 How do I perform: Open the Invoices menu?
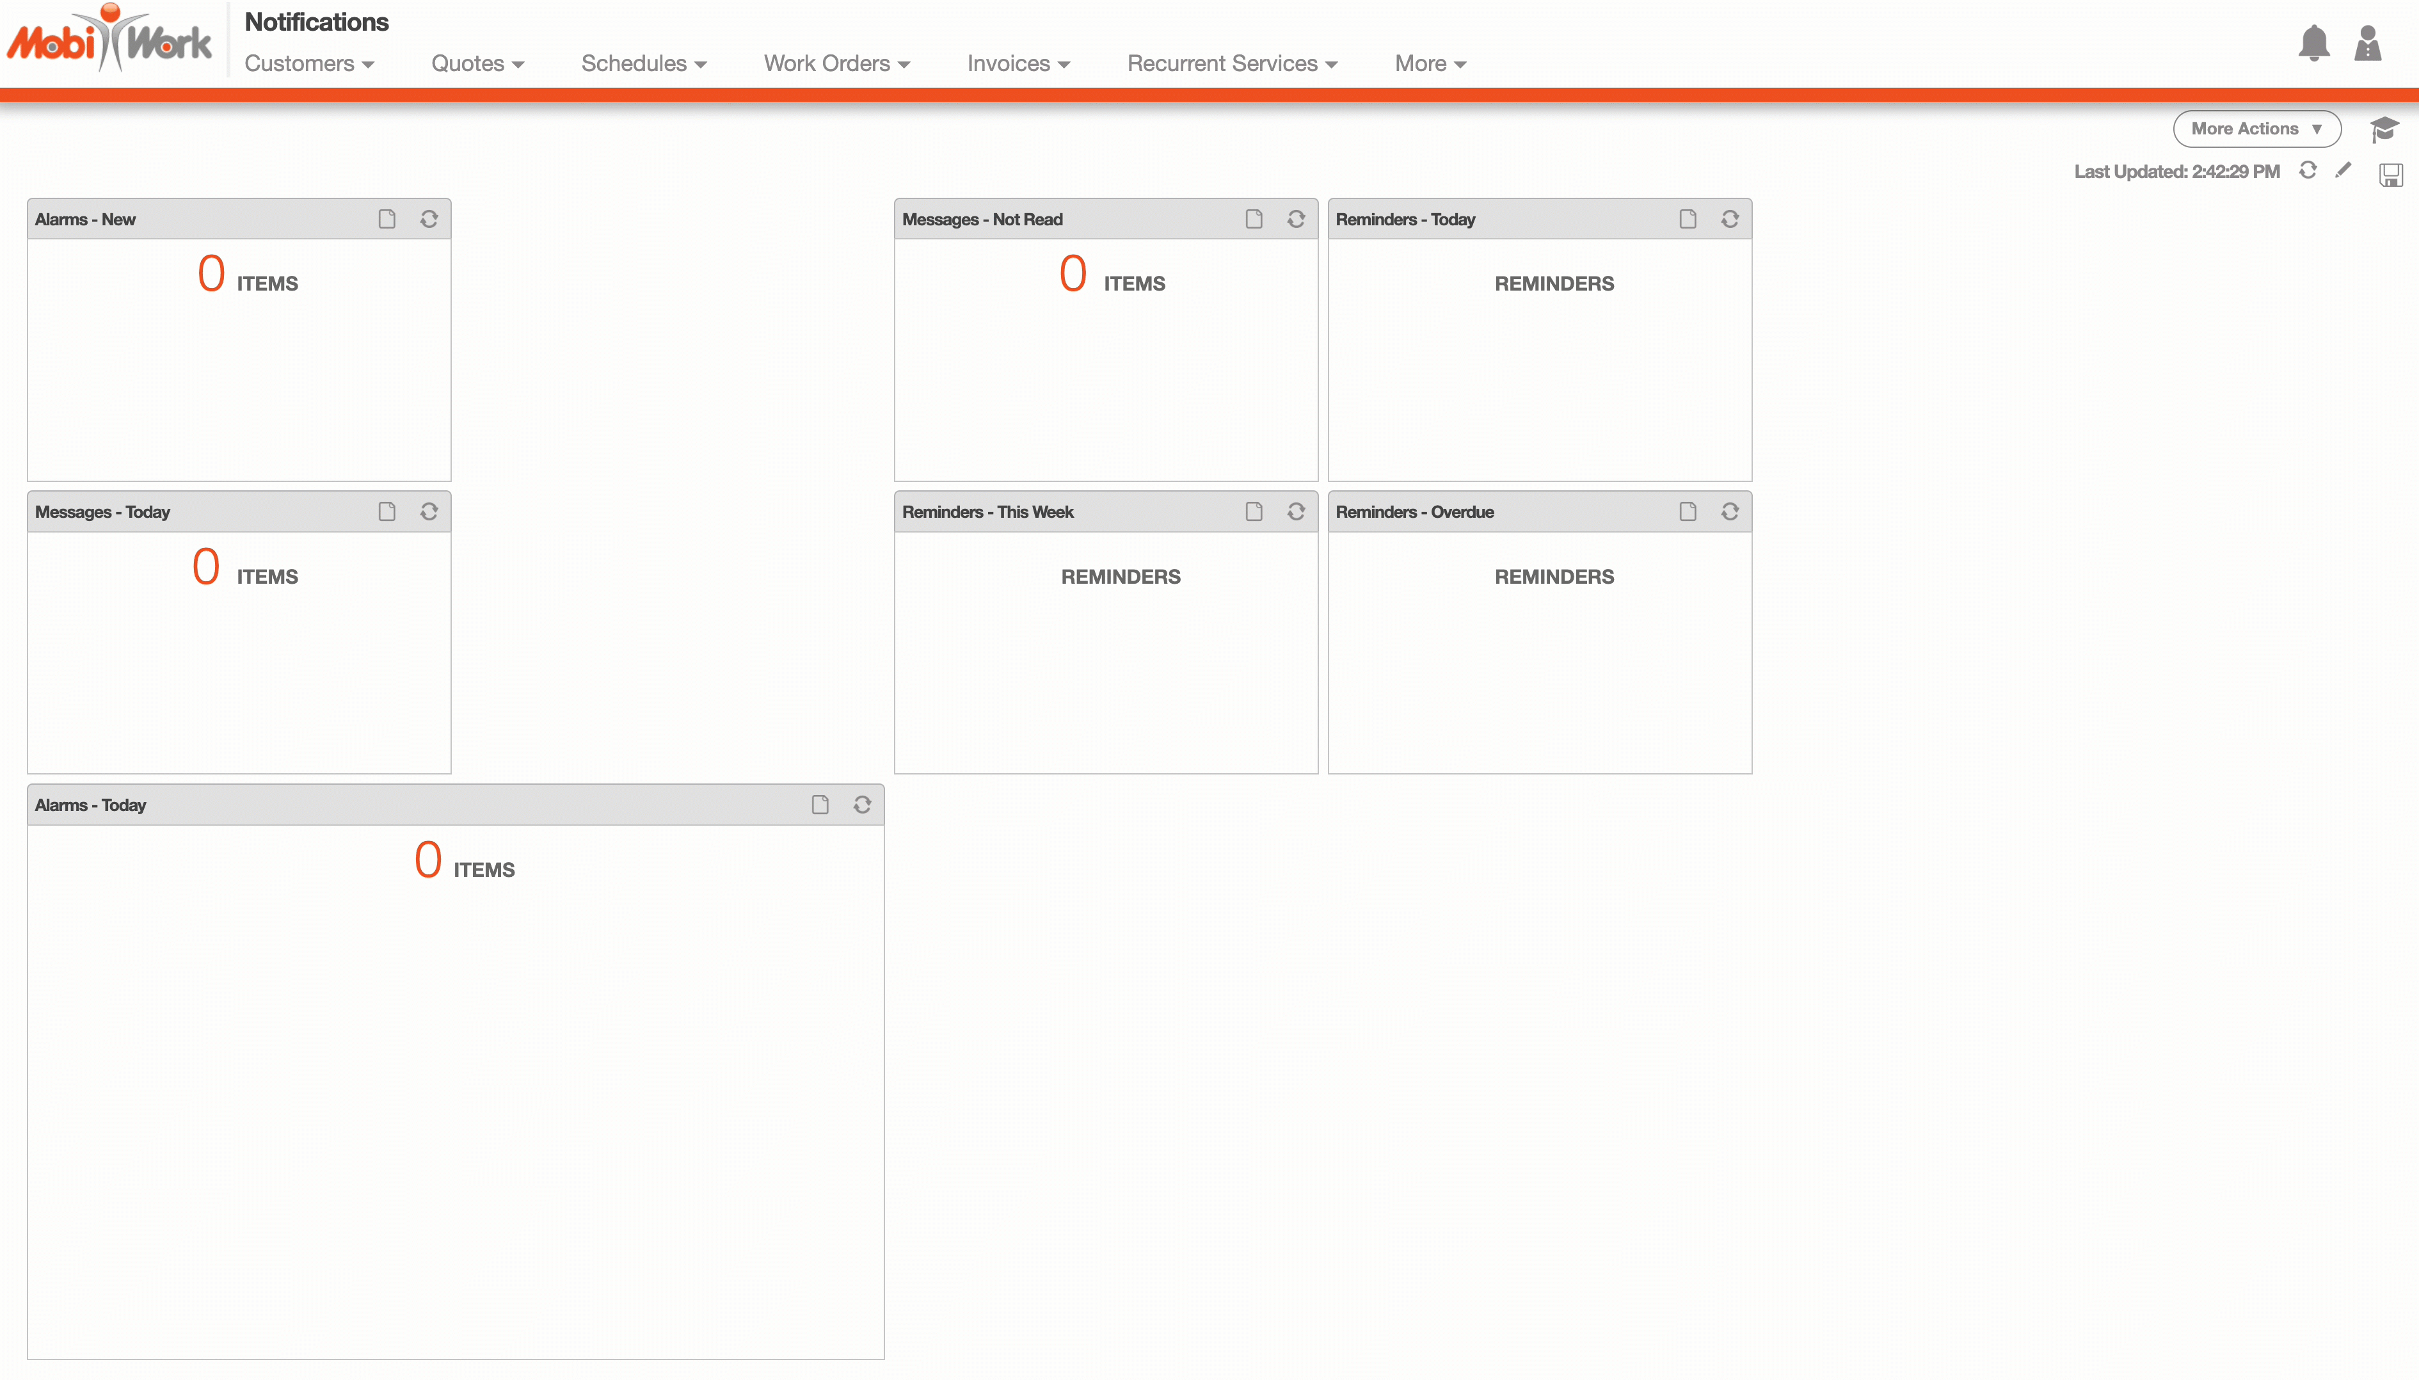[x=1018, y=63]
